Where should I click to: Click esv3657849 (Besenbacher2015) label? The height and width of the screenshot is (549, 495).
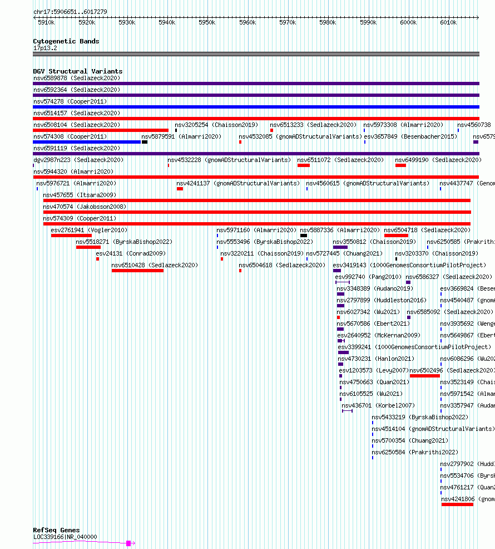click(x=410, y=136)
